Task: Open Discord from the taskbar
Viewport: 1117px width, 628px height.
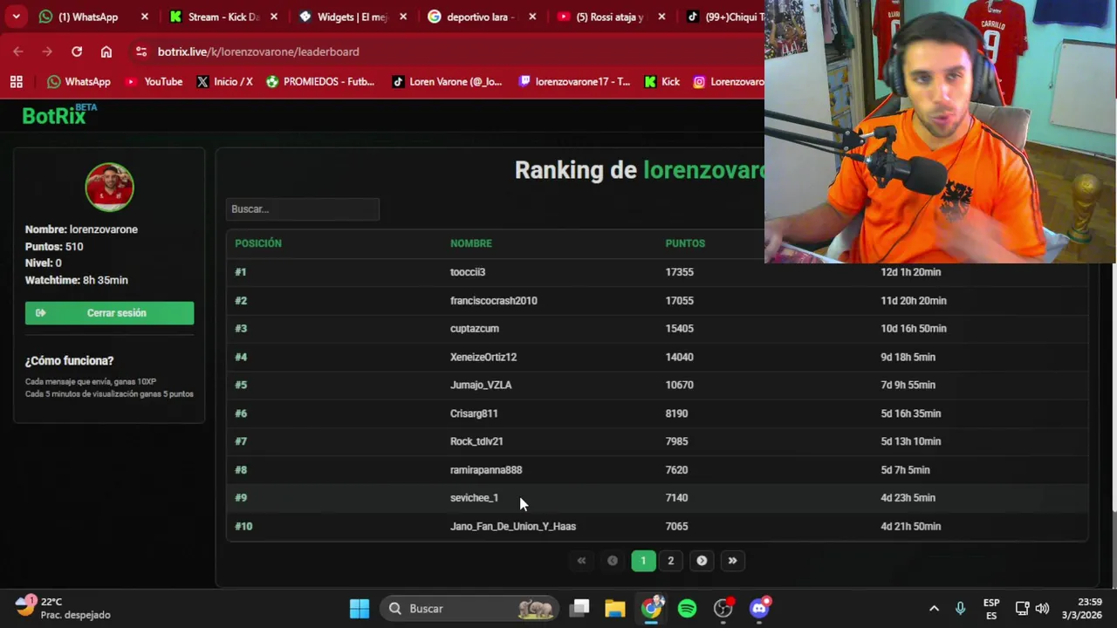Action: pos(760,608)
